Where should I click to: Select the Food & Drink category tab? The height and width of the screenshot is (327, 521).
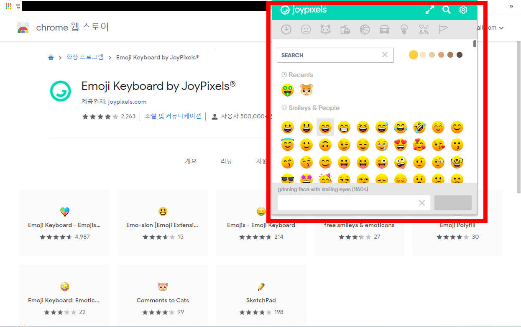(345, 30)
